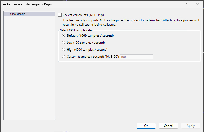Screen dimensions: 204x132
Task: Select the Custom sample rate radio button
Action: (64, 57)
